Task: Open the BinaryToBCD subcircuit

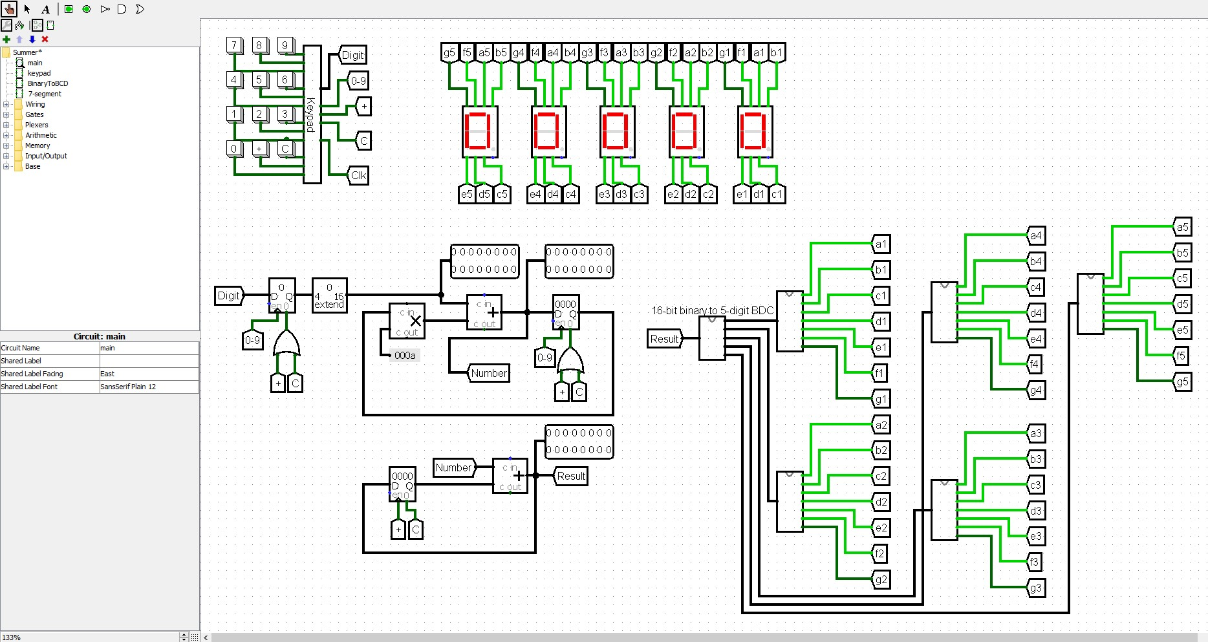Action: pyautogui.click(x=50, y=83)
